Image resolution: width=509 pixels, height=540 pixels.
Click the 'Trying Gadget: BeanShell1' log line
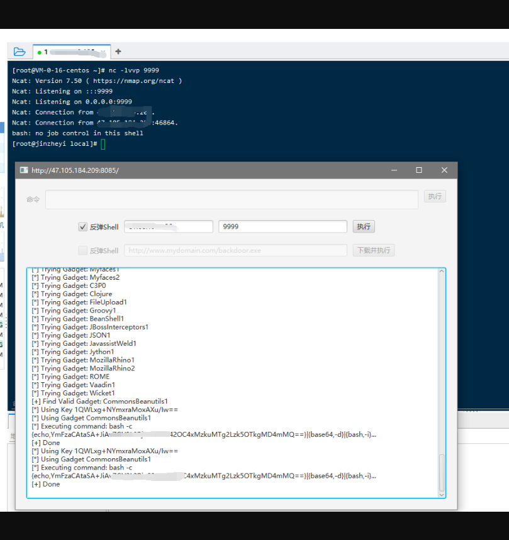[77, 319]
